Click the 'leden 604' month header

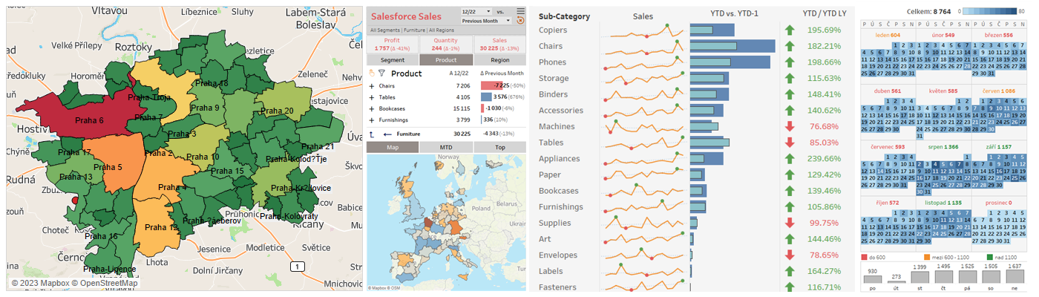[x=888, y=35]
